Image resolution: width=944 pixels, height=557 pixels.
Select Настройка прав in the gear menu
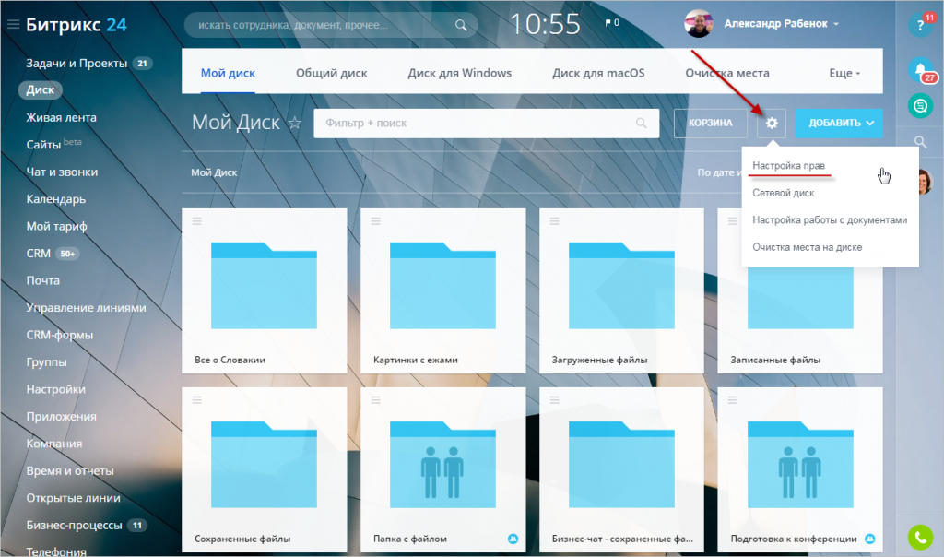(x=789, y=166)
